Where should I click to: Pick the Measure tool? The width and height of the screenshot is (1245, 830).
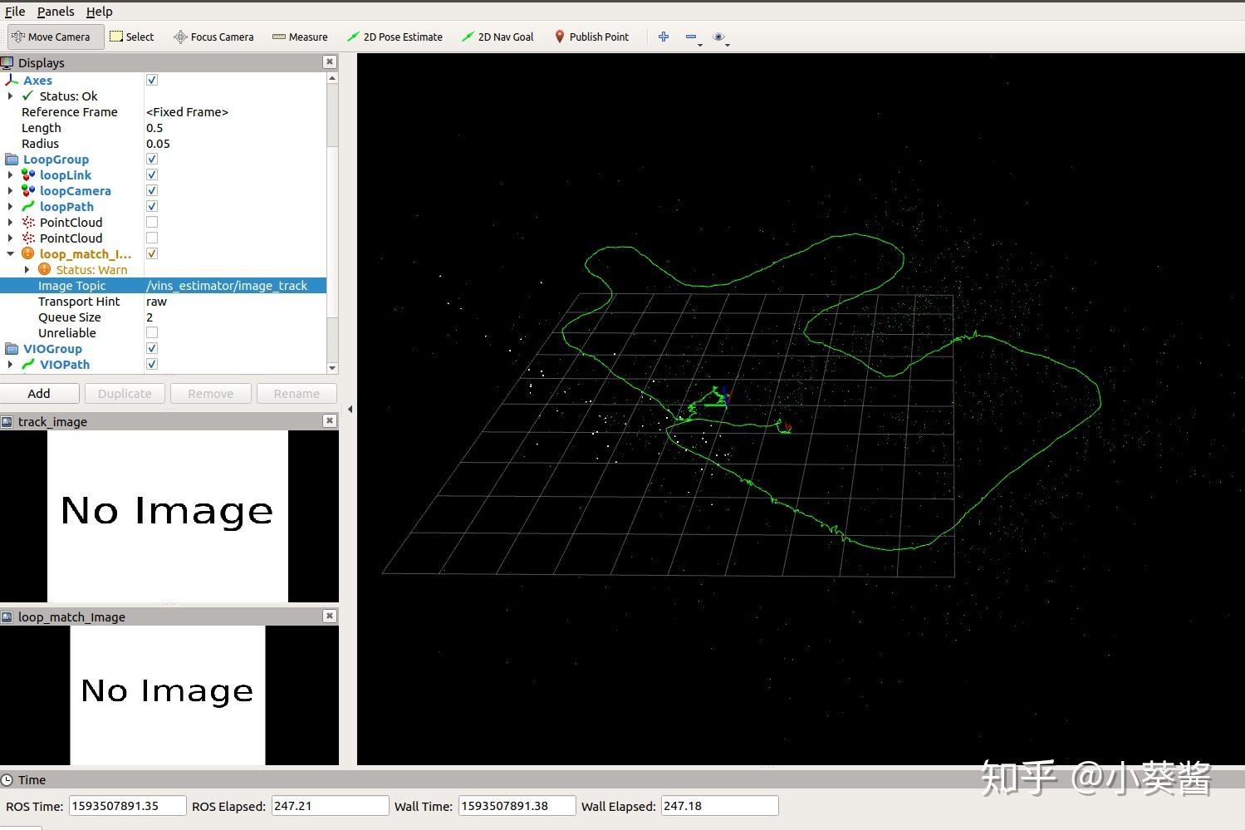coord(300,37)
